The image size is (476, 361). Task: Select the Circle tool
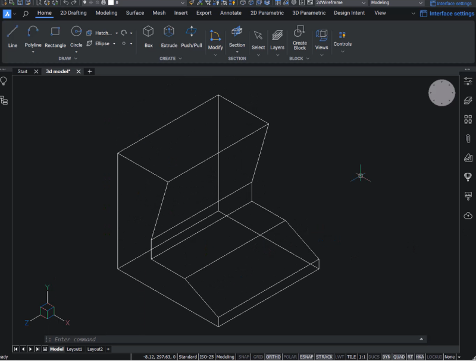[x=76, y=37]
